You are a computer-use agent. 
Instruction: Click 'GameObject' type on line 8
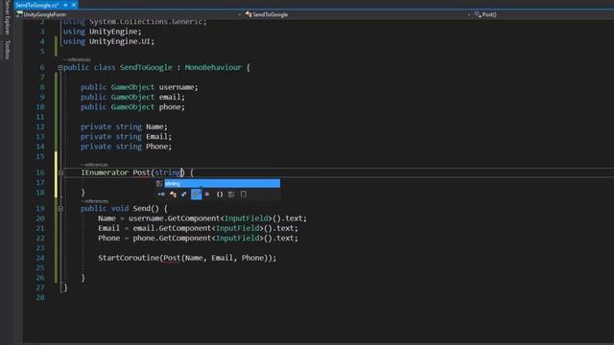click(132, 87)
